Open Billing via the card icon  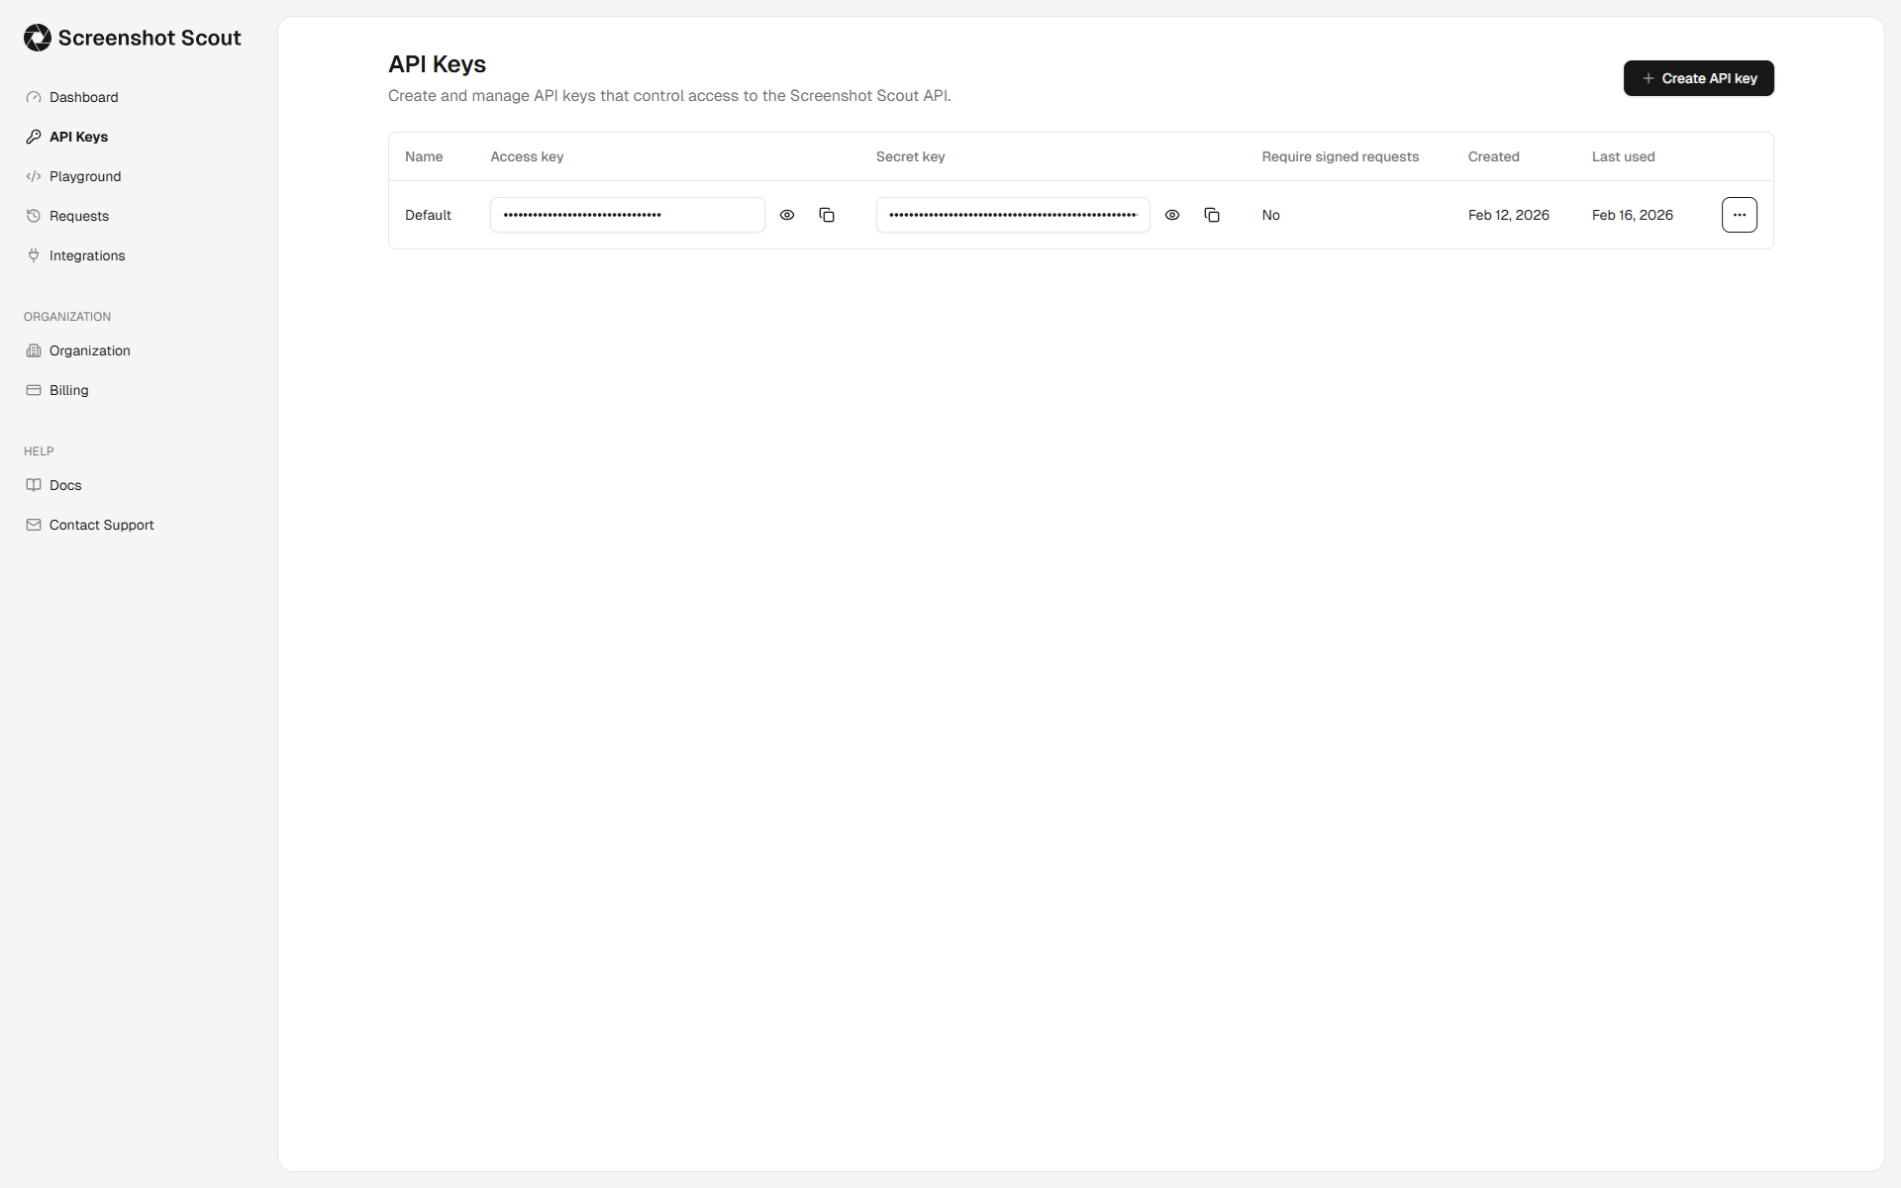point(34,390)
